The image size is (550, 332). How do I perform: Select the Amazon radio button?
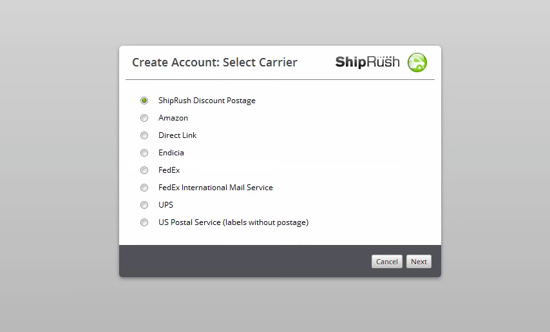[x=144, y=118]
